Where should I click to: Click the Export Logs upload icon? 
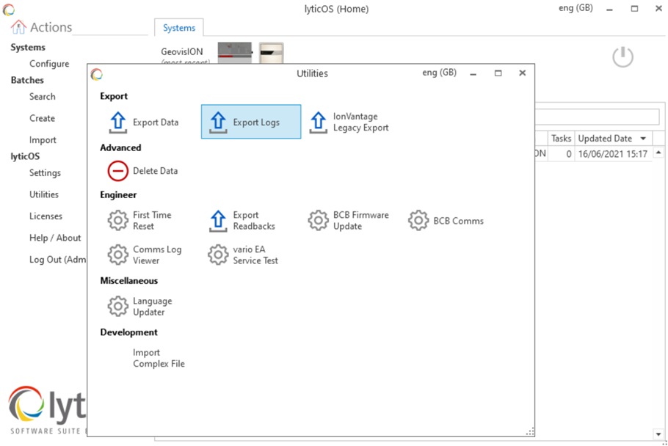pyautogui.click(x=217, y=122)
